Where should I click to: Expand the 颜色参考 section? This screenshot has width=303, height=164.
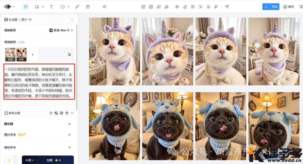coord(70,147)
